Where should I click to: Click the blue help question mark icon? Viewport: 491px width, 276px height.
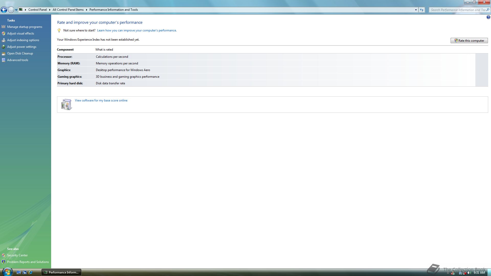(x=488, y=17)
